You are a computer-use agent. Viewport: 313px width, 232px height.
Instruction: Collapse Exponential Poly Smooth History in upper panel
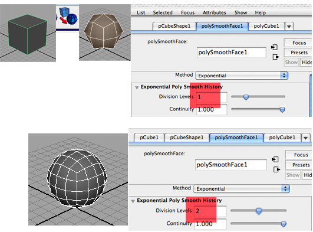(137, 87)
